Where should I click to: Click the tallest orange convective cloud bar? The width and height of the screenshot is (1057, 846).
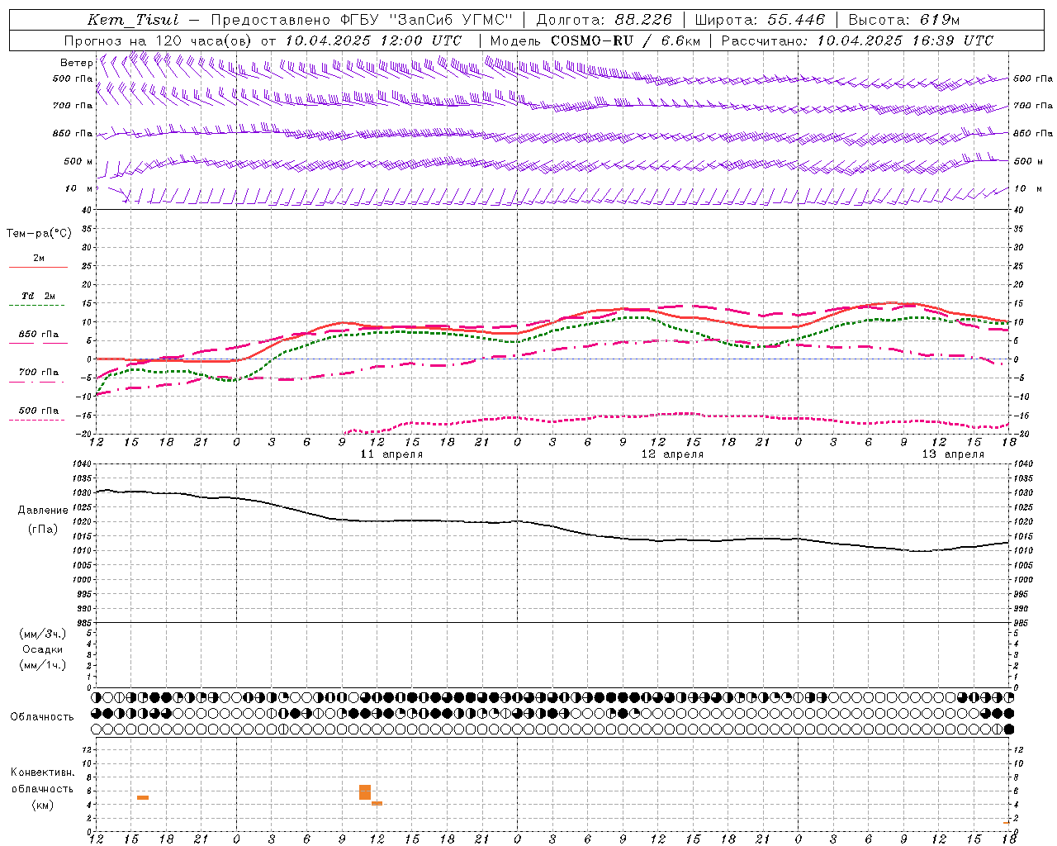(365, 792)
